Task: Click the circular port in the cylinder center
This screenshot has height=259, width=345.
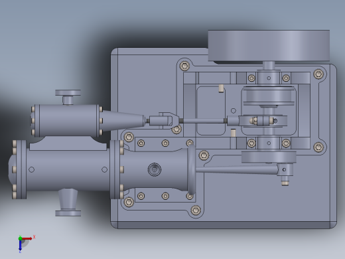Action: tap(155, 169)
